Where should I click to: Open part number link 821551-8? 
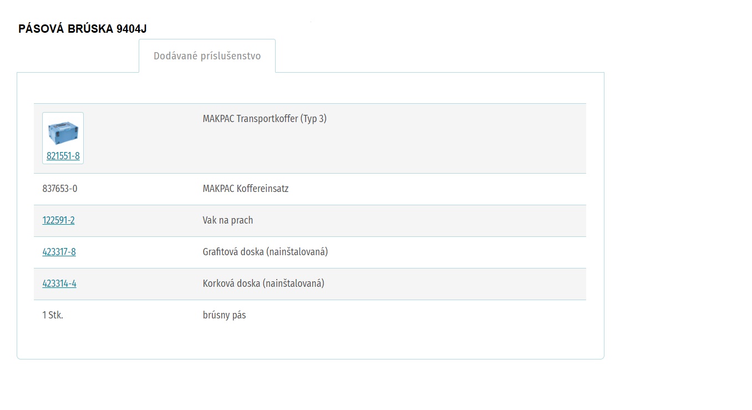tap(63, 156)
